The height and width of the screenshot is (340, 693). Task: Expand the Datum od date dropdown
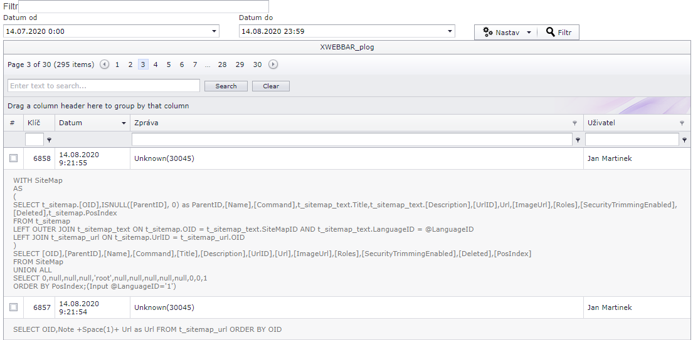click(214, 31)
